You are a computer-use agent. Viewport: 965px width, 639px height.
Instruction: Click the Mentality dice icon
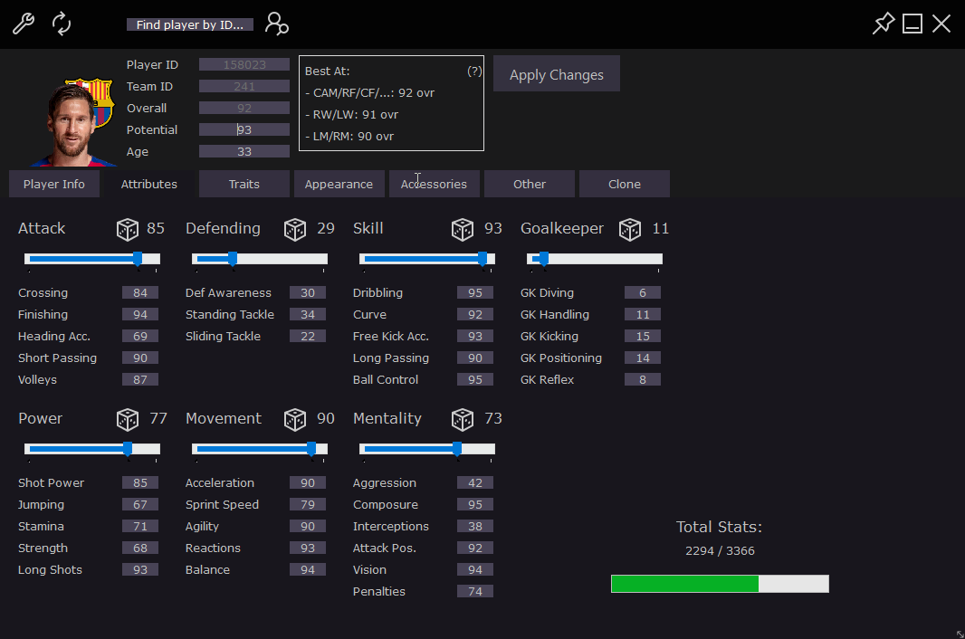click(463, 419)
